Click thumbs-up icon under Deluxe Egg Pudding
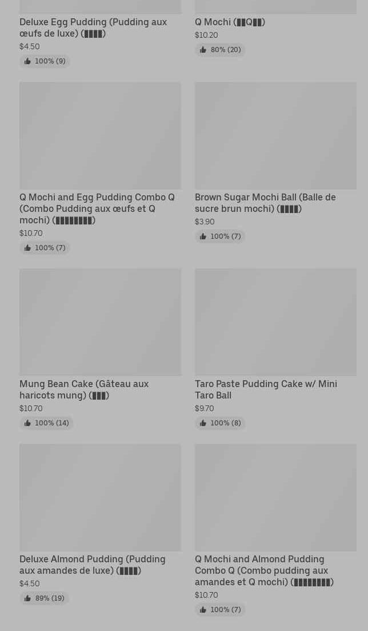368x631 pixels. coord(27,61)
